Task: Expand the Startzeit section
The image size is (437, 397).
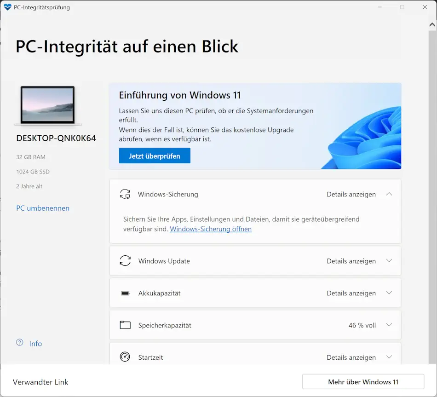Action: tap(389, 357)
